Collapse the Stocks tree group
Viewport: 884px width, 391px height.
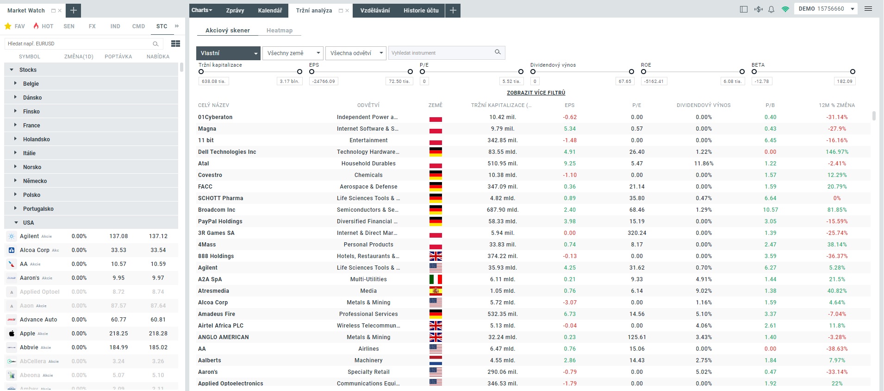12,70
